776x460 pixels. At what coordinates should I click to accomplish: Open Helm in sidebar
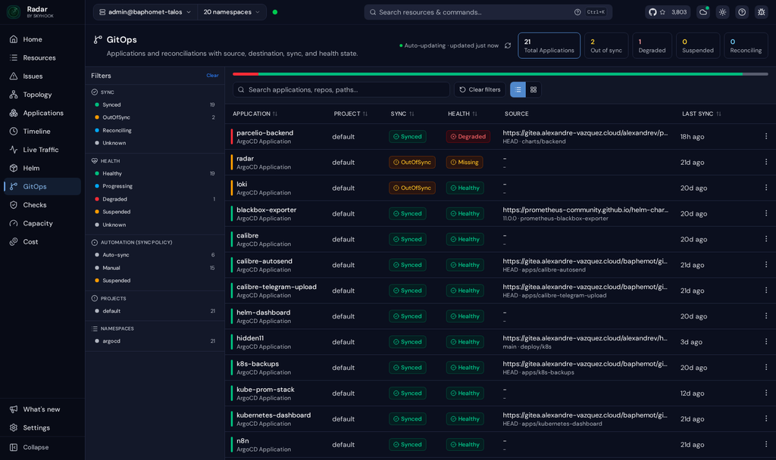[x=42, y=168]
